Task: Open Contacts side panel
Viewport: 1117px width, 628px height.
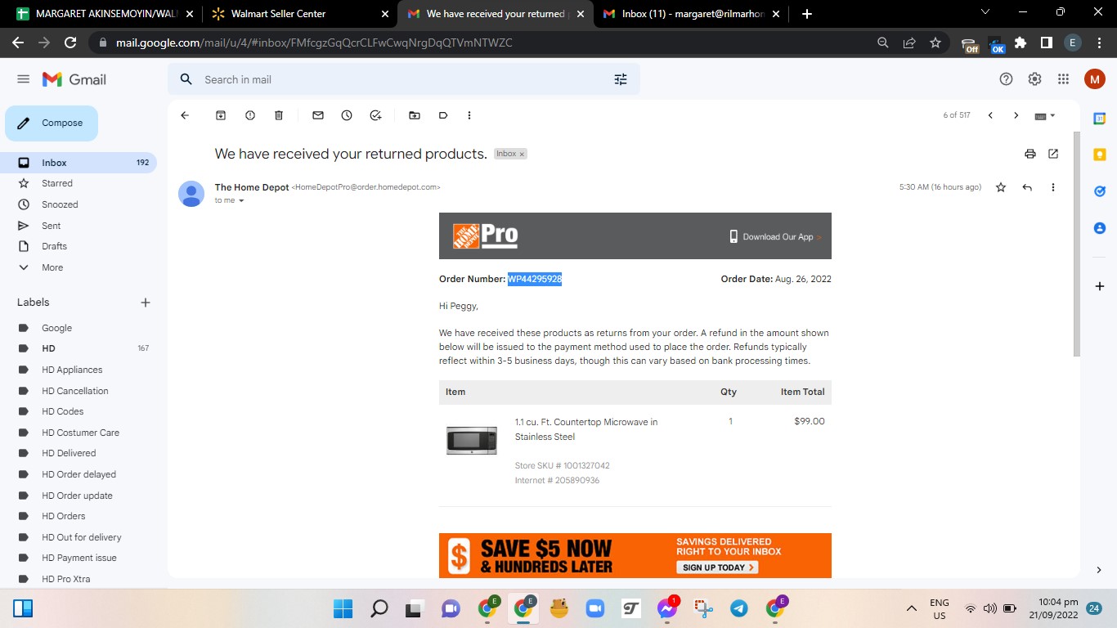Action: click(1100, 228)
